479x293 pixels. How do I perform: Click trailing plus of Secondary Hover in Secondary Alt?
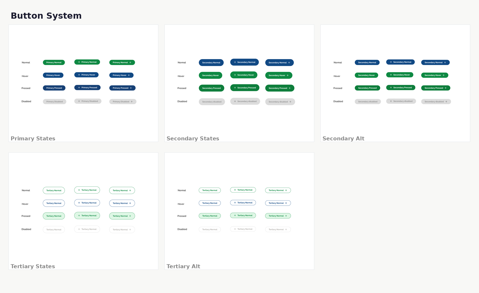point(443,75)
